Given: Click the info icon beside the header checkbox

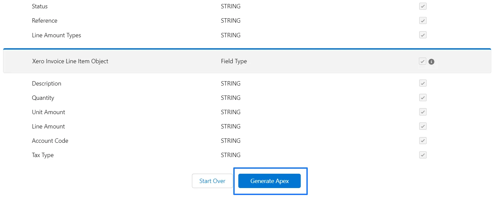Looking at the screenshot, I should (431, 62).
